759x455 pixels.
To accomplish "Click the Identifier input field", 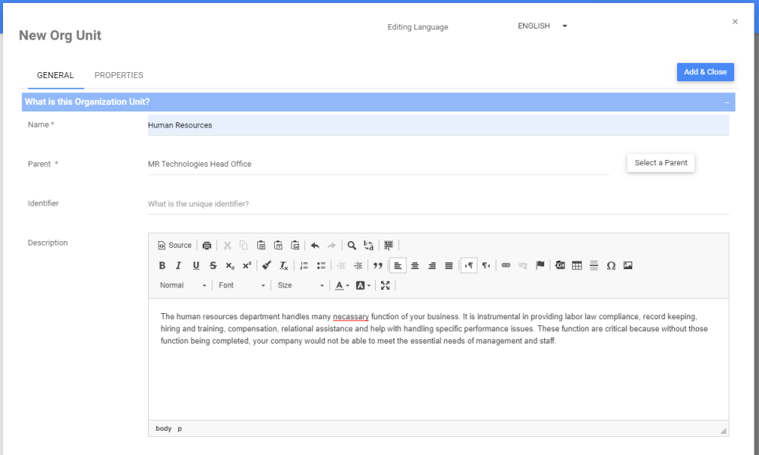I will (x=438, y=204).
